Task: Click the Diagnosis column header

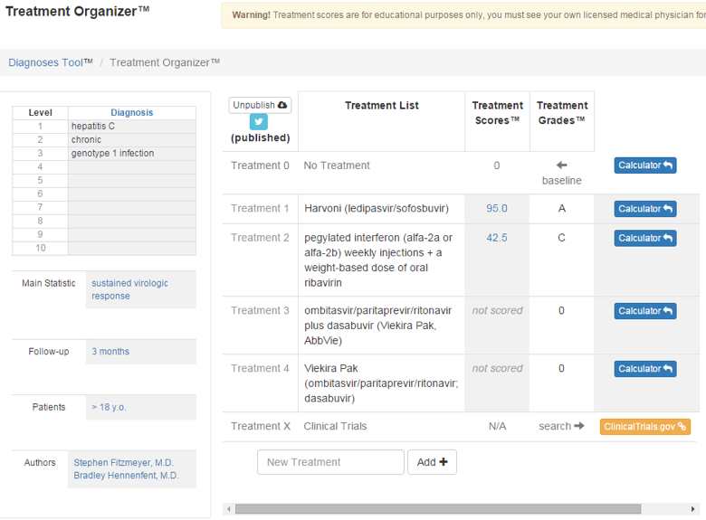Action: click(131, 113)
